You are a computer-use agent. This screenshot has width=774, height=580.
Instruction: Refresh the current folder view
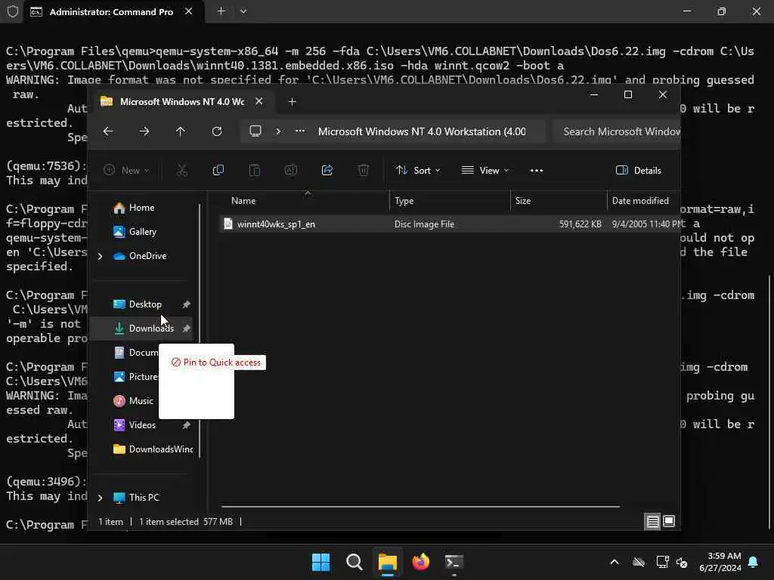point(217,131)
